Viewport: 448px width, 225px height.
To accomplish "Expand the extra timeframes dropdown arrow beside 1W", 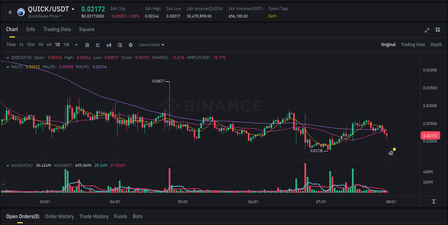I will 76,45.
